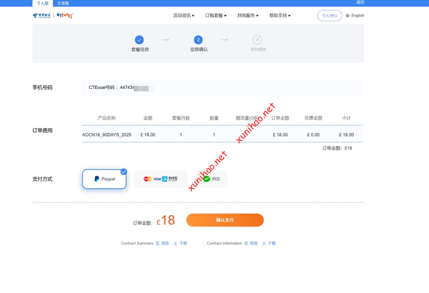
Task: Switch to the 个人版 tab
Action: coord(43,3)
